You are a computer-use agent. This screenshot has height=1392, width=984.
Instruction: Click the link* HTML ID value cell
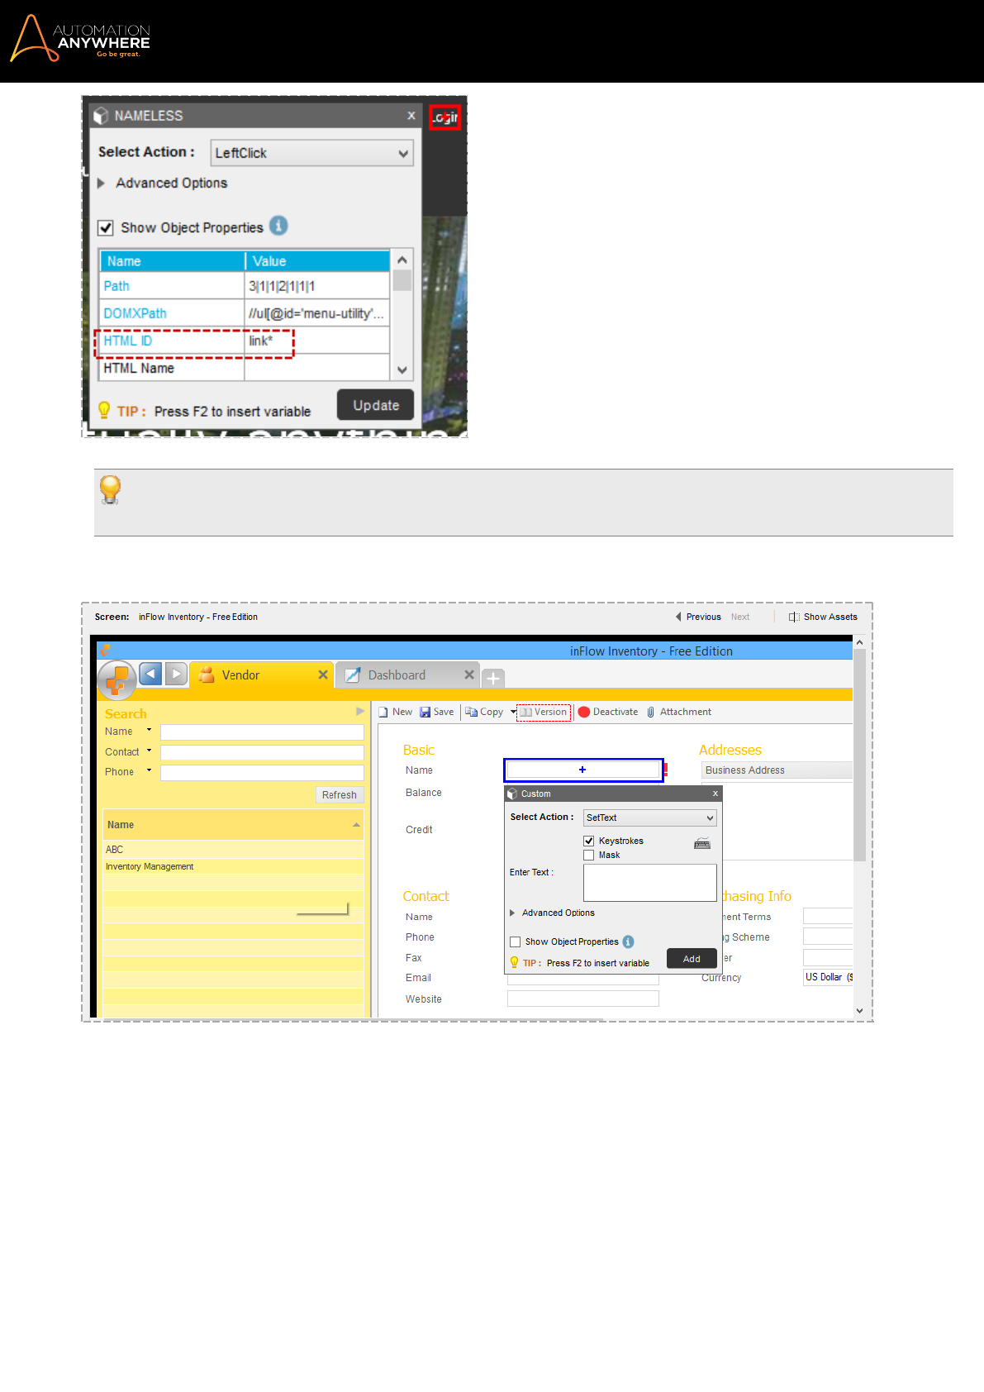pos(317,341)
